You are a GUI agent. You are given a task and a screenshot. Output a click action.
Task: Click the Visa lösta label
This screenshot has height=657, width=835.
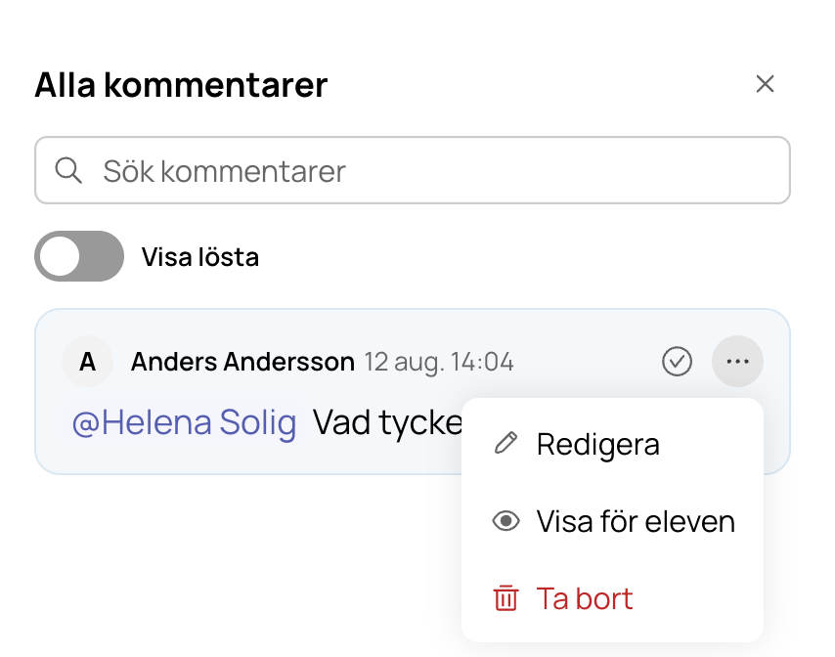pos(200,257)
